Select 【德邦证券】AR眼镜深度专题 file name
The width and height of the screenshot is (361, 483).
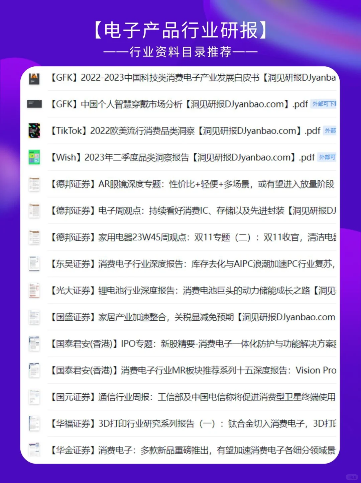tap(192, 184)
